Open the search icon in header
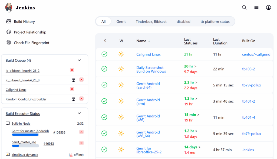Image resolution: width=277 pixels, height=159 pixels. tap(244, 8)
